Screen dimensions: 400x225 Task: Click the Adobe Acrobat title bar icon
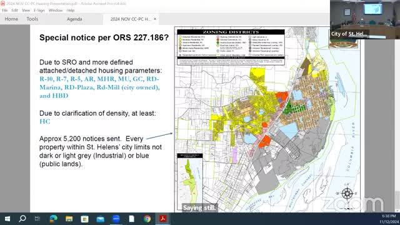coord(2,3)
